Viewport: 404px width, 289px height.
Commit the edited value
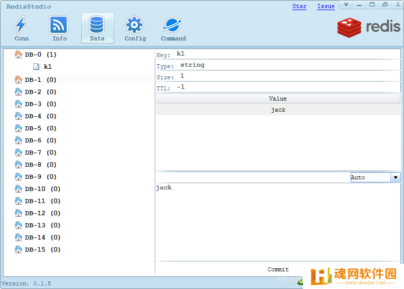pos(278,269)
